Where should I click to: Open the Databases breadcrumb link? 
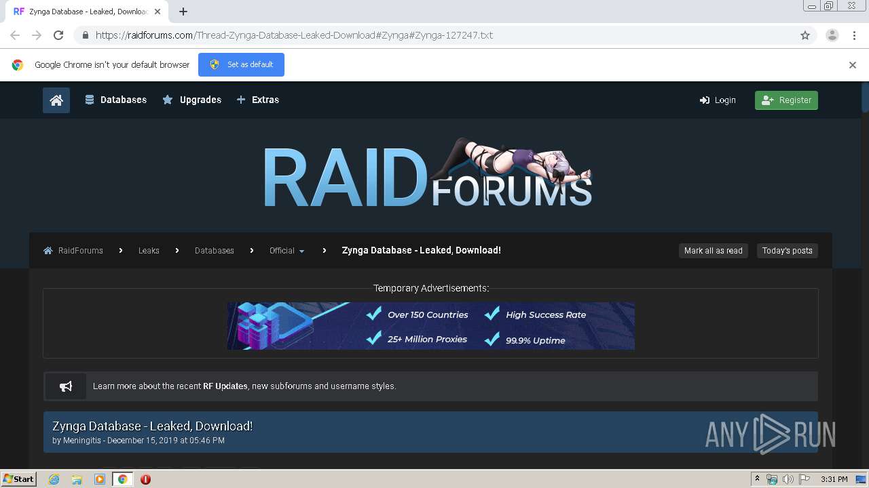point(215,251)
